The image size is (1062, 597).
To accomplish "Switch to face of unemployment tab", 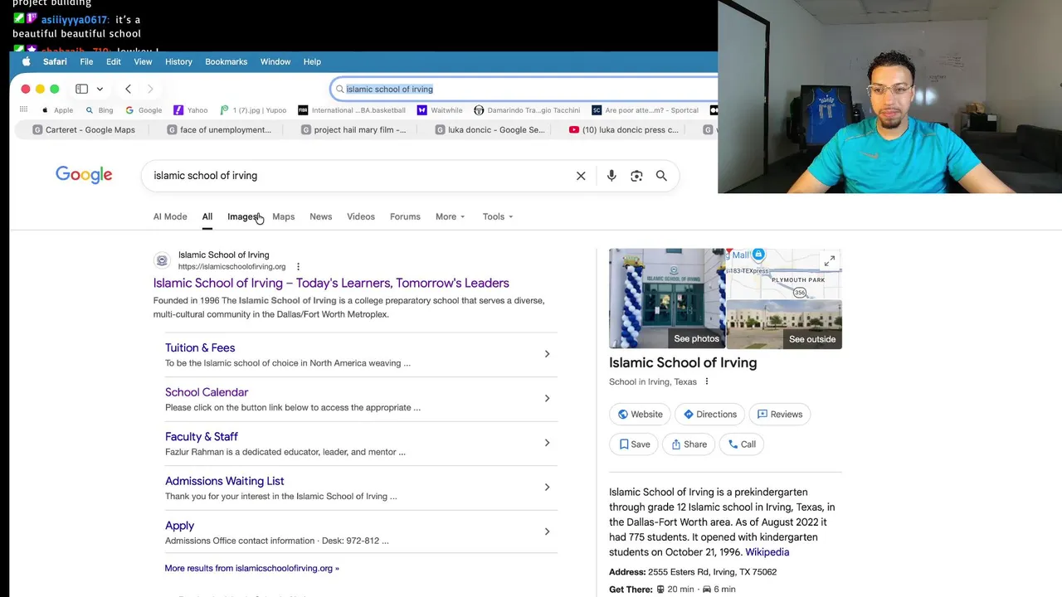I will (219, 129).
